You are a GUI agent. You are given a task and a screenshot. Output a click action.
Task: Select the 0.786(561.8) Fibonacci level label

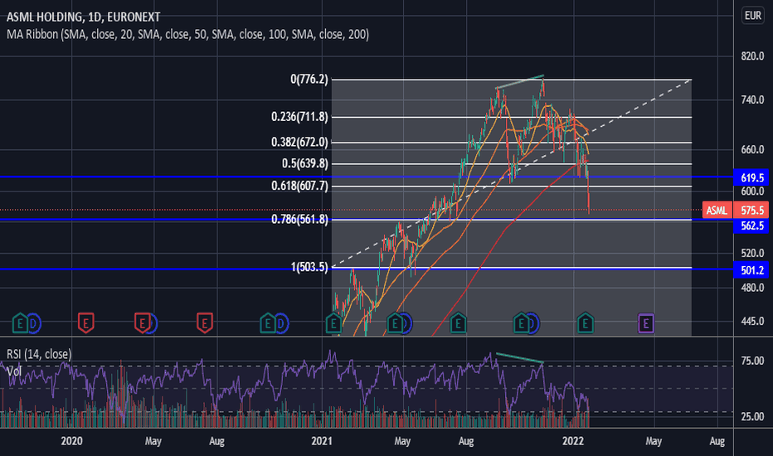299,220
